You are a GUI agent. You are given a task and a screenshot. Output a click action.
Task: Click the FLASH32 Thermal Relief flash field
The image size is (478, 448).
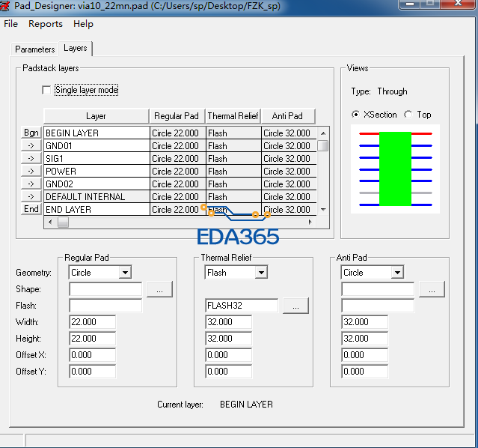point(242,306)
